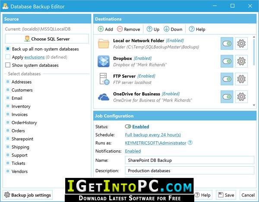Click destinations list scroll down arrow

[x=254, y=105]
